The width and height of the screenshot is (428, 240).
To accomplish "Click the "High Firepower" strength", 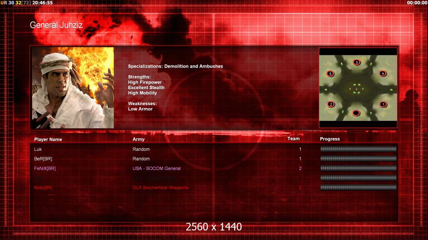I will tap(145, 82).
